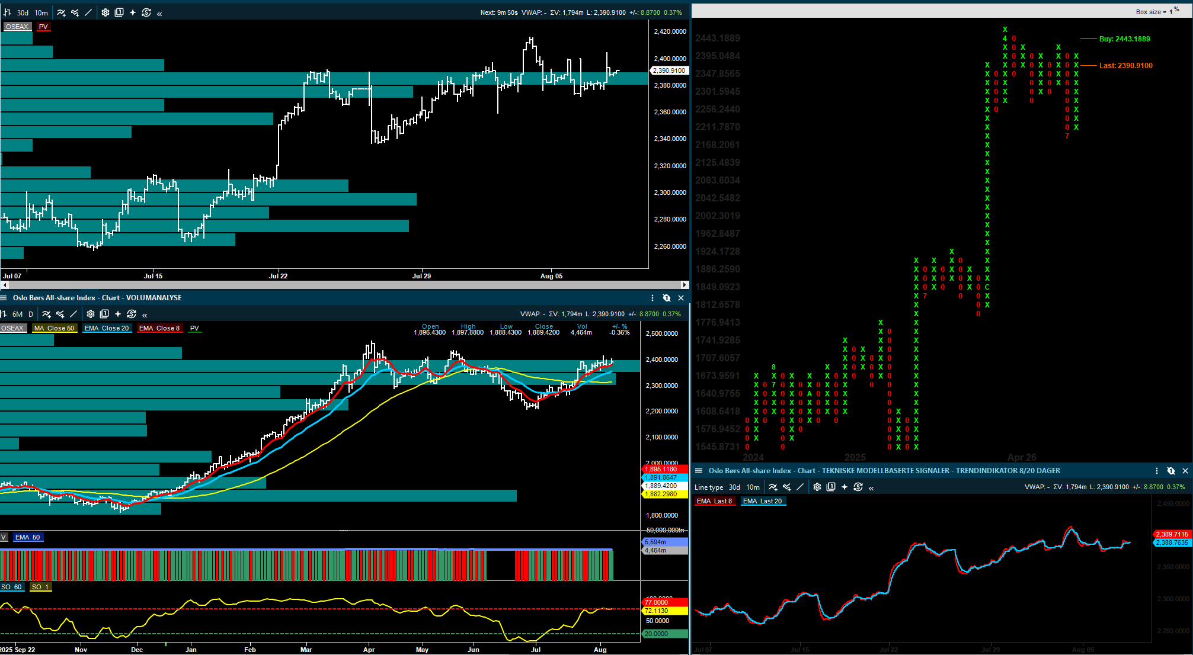This screenshot has height=655, width=1193.
Task: Click the V volume label in the volume pane
Action: [x=4, y=537]
